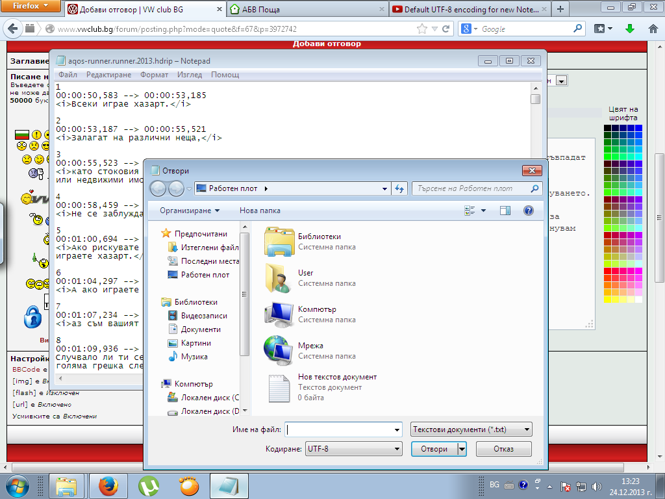Launch Firefox from the taskbar
This screenshot has width=665, height=499.
[x=109, y=486]
